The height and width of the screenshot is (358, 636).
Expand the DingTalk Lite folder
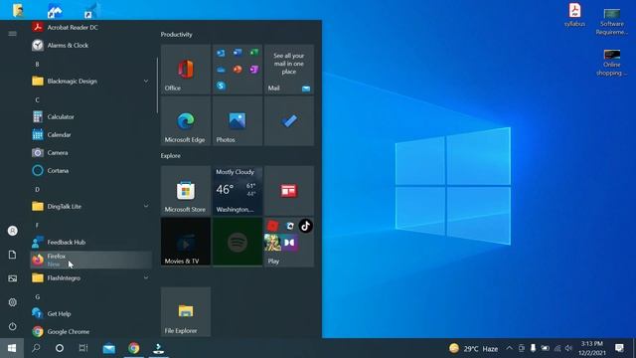pos(90,206)
